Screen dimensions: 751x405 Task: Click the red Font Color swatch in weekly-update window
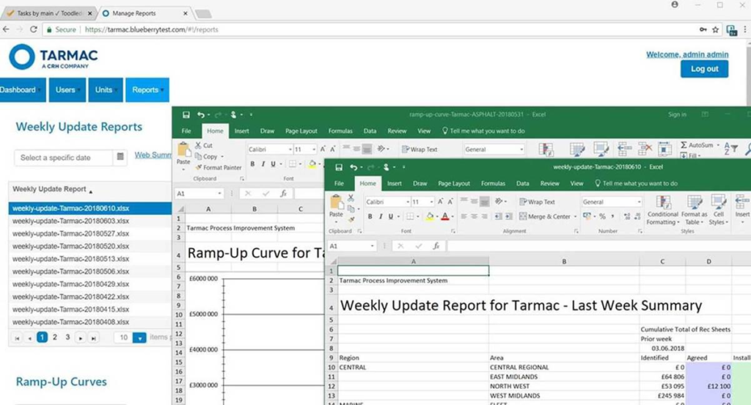[444, 216]
